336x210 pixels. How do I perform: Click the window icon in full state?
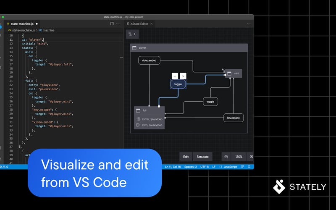click(x=138, y=110)
